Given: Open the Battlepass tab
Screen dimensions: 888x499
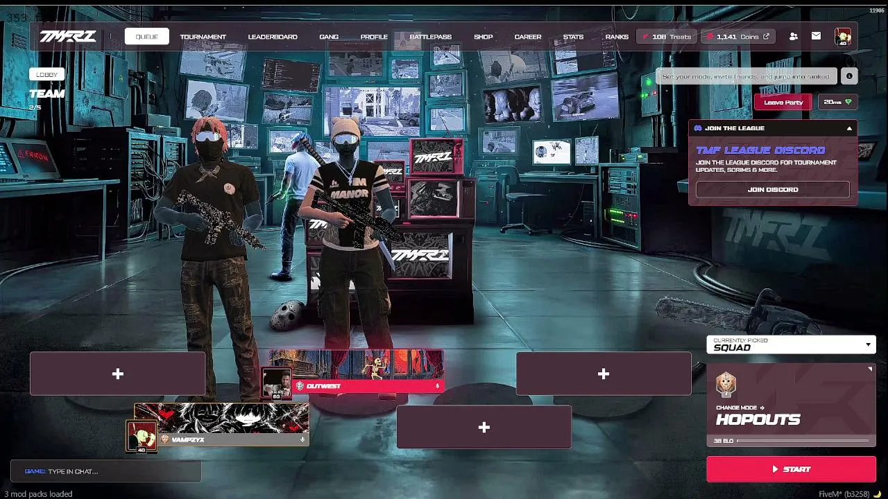Looking at the screenshot, I should coord(431,37).
